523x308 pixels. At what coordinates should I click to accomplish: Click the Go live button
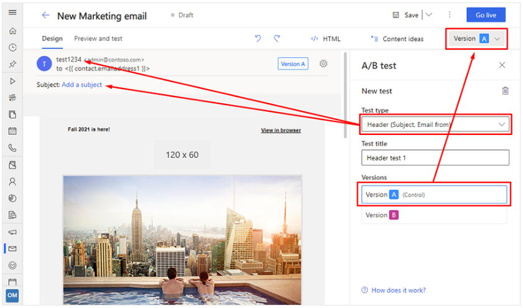click(486, 15)
